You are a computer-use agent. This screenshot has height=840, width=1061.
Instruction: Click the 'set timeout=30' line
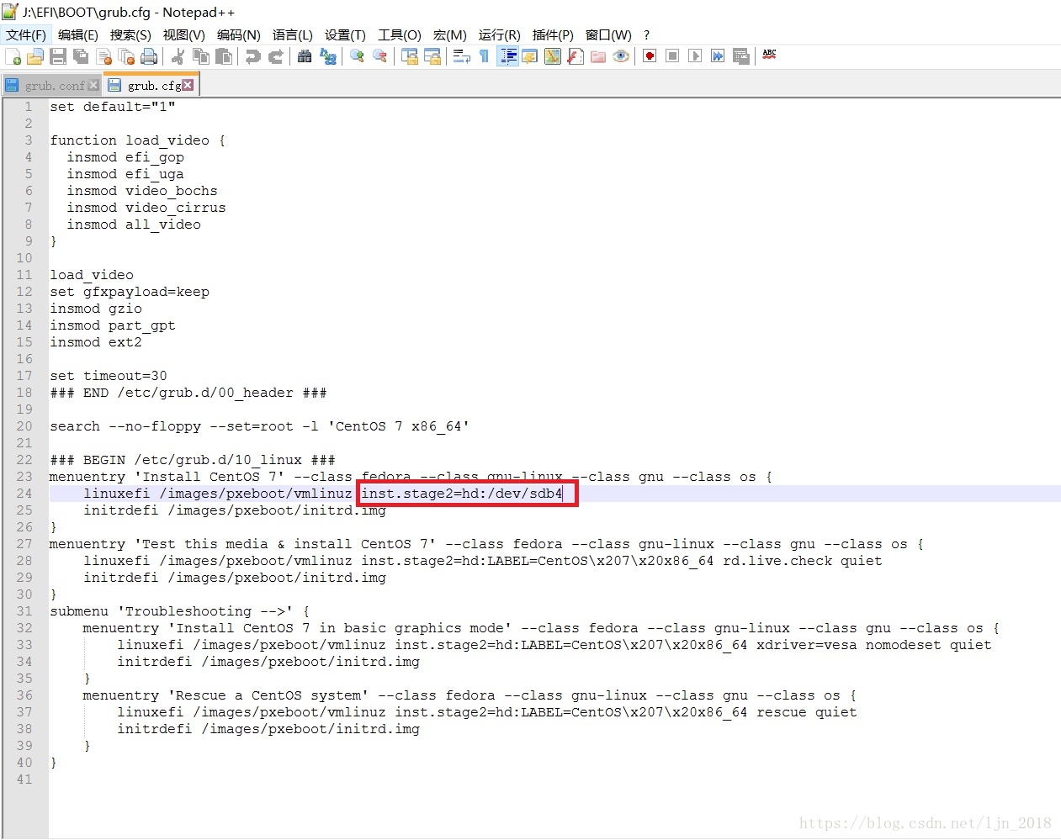click(x=109, y=376)
